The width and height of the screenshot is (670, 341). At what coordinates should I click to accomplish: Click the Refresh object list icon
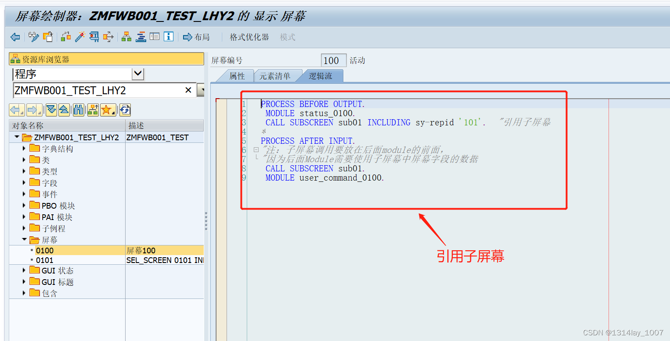tap(125, 110)
